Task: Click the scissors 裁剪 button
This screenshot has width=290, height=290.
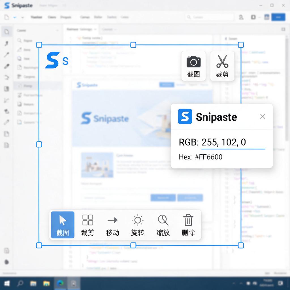Action: [222, 66]
